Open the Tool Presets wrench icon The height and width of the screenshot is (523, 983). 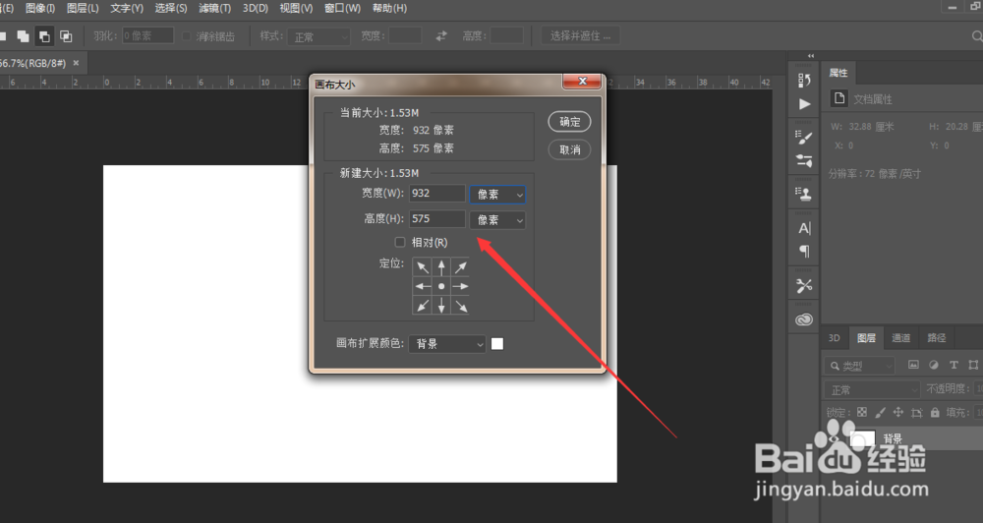804,286
